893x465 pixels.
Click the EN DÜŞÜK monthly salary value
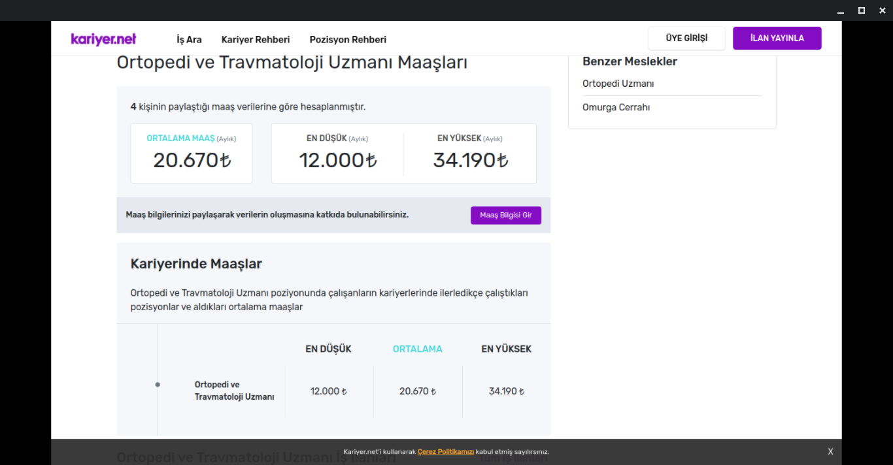(x=337, y=160)
